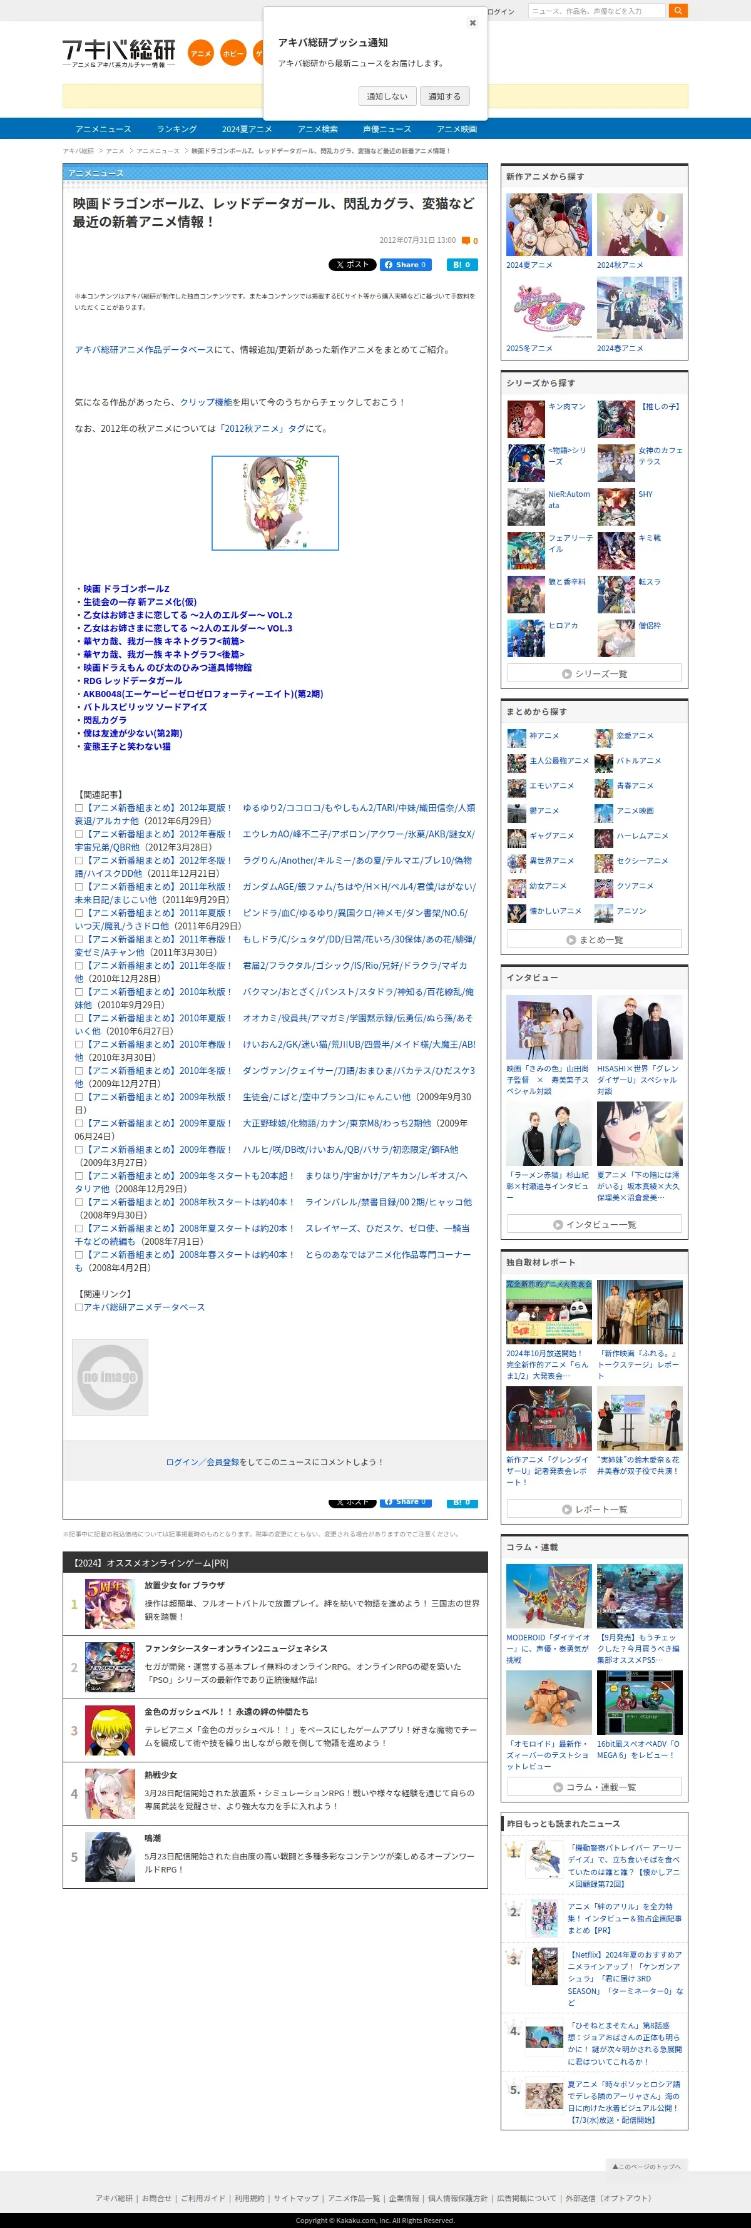This screenshot has width=751, height=2228.
Task: Share the article via the Facebook Share button
Action: tap(406, 265)
